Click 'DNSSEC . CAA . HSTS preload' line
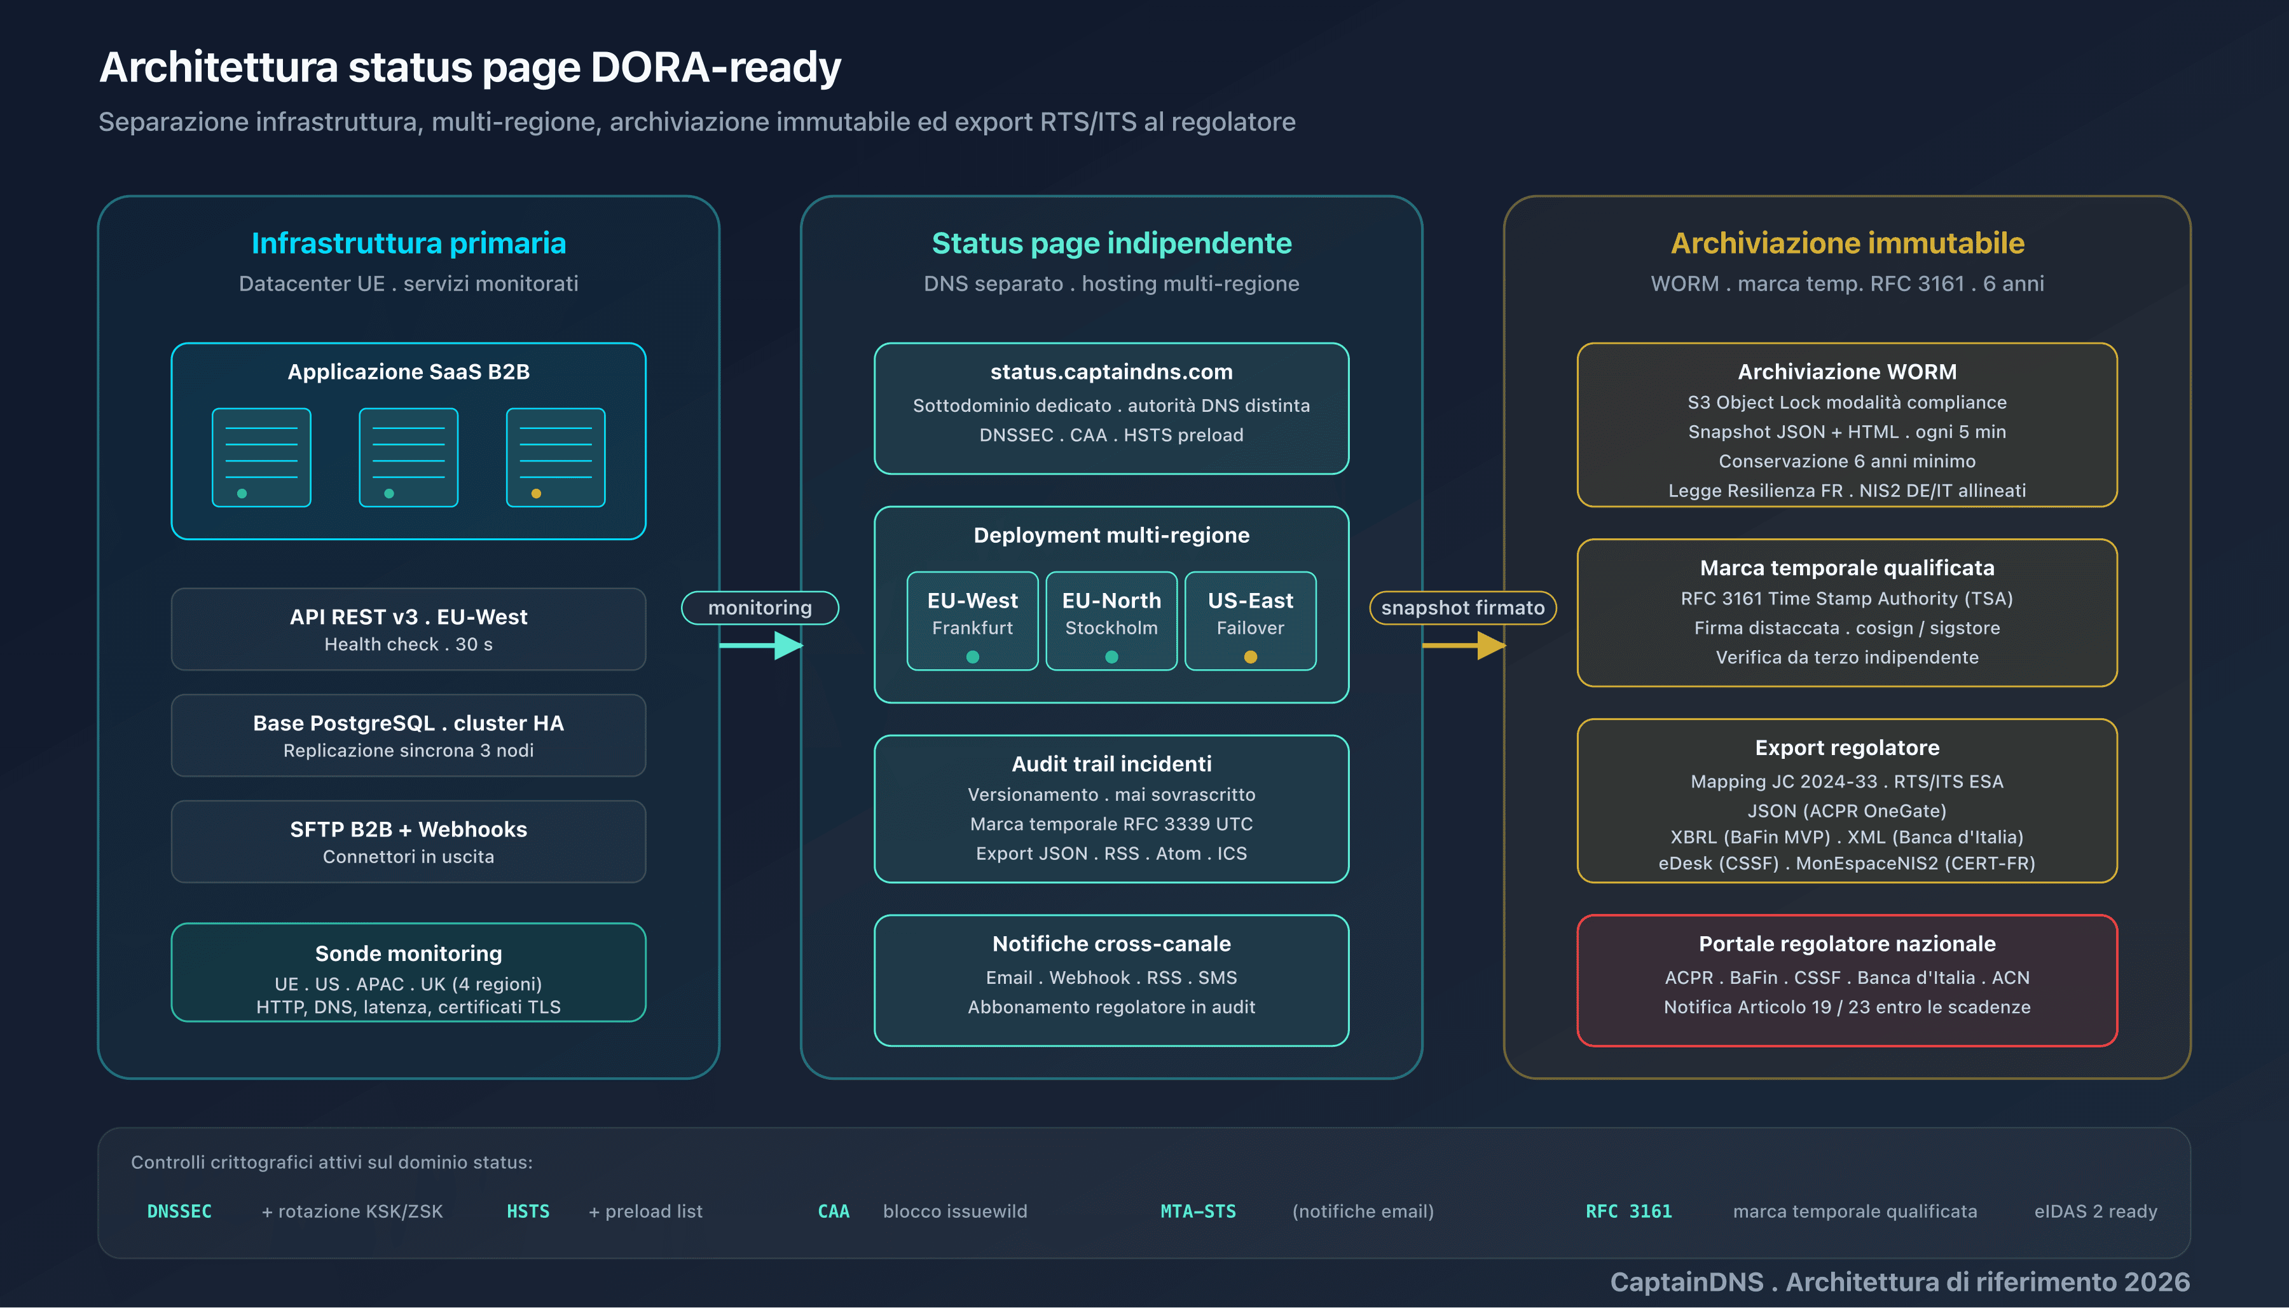The height and width of the screenshot is (1308, 2289). pos(1111,435)
